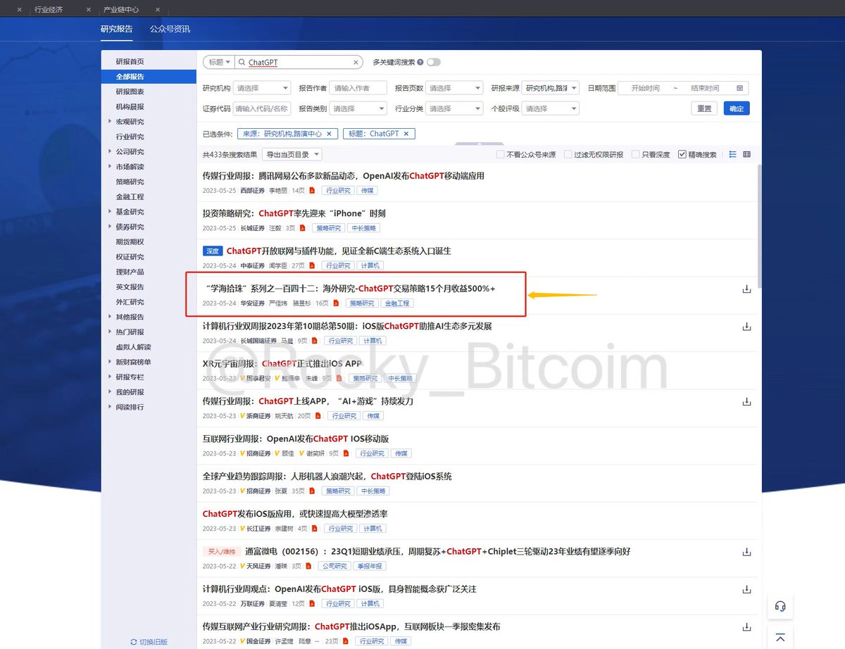Screen dimensions: 845x649
Task: Clear the ChatGPT search box with the X icon
Action: point(356,63)
